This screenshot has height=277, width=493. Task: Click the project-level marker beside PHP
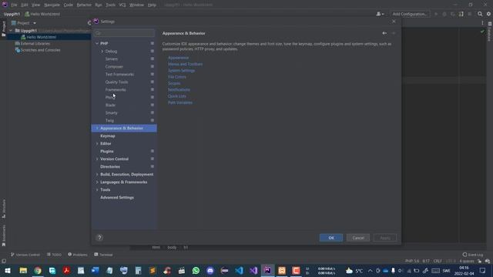tap(153, 43)
